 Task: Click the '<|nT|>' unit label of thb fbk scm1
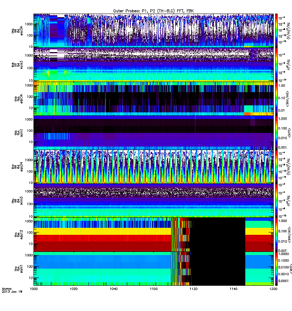pos(289,133)
